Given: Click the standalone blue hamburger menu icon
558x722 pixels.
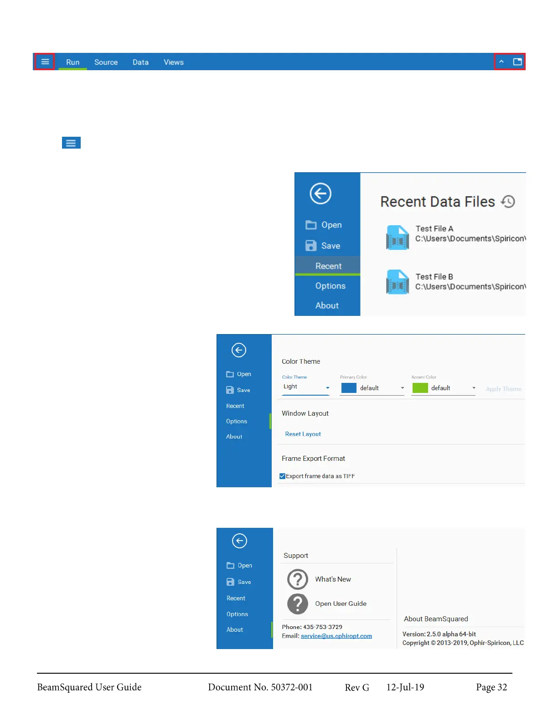Looking at the screenshot, I should click(71, 143).
